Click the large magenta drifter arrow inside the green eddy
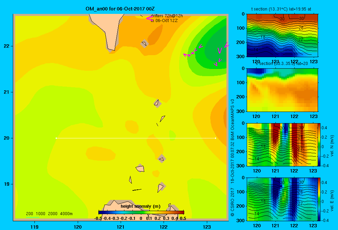The width and height of the screenshot is (338, 230). click(220, 50)
